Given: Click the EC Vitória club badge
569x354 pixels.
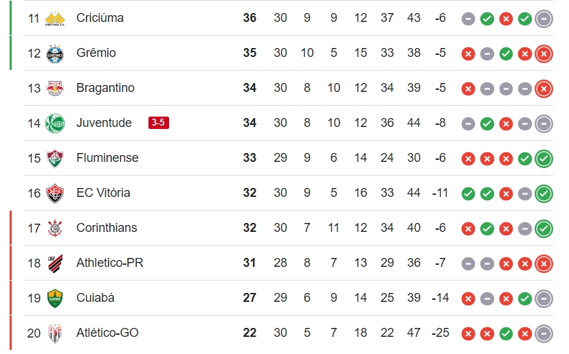Looking at the screenshot, I should (x=55, y=193).
